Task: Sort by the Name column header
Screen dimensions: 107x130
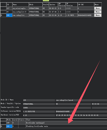Action: (21, 4)
